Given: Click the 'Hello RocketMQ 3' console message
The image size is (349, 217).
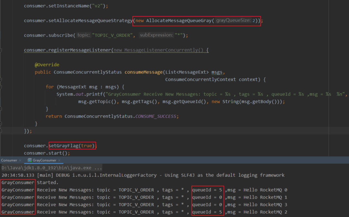Looking at the screenshot, I should click(x=265, y=204).
